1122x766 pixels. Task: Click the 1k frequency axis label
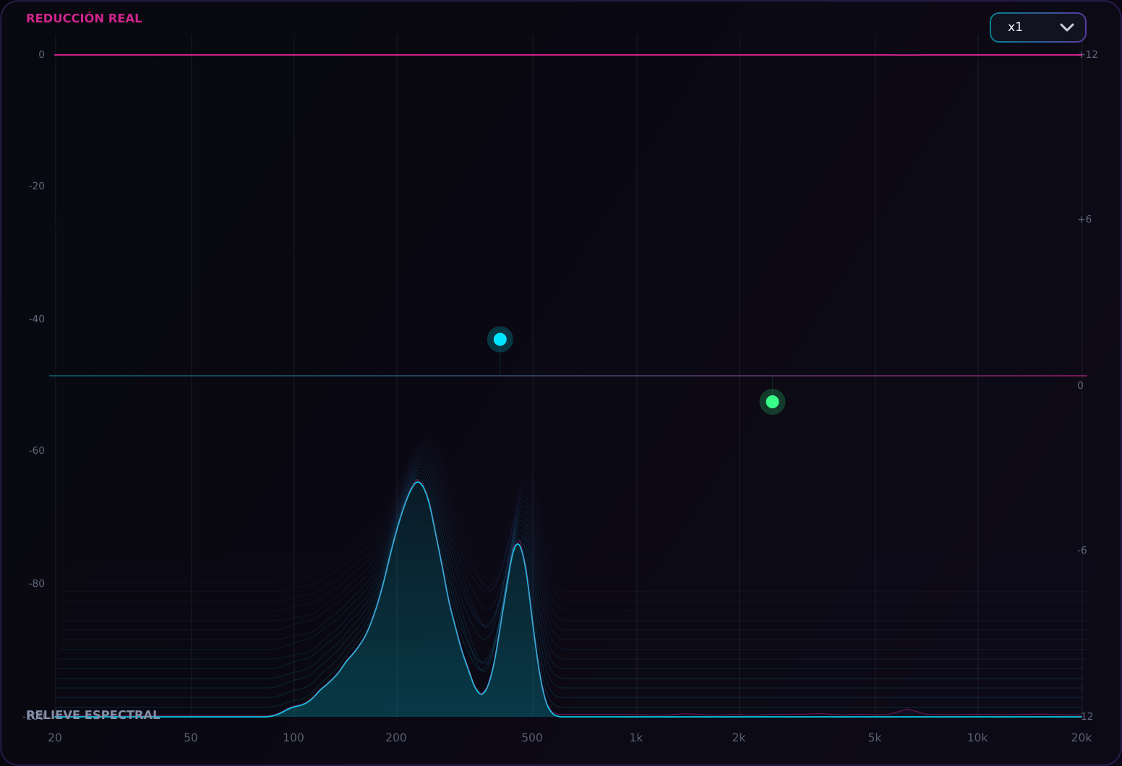(x=635, y=738)
